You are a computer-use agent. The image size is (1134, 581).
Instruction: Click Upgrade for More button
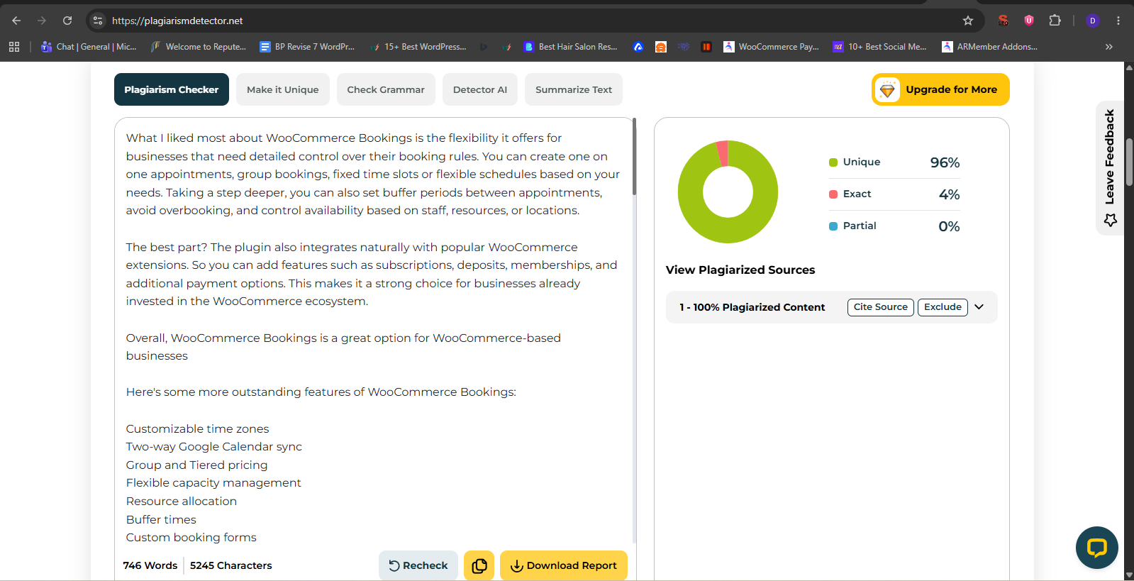coord(940,89)
